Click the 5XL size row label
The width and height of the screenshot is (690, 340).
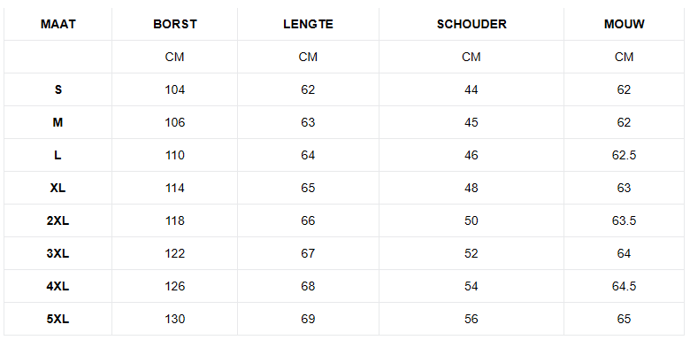(58, 319)
